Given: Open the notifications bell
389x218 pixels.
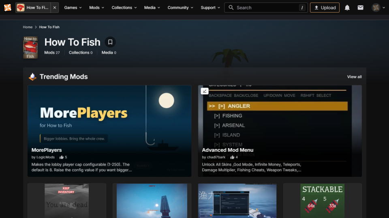Looking at the screenshot, I should tap(347, 8).
